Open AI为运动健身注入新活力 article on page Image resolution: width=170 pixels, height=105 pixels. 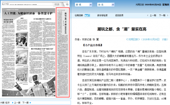42,19
